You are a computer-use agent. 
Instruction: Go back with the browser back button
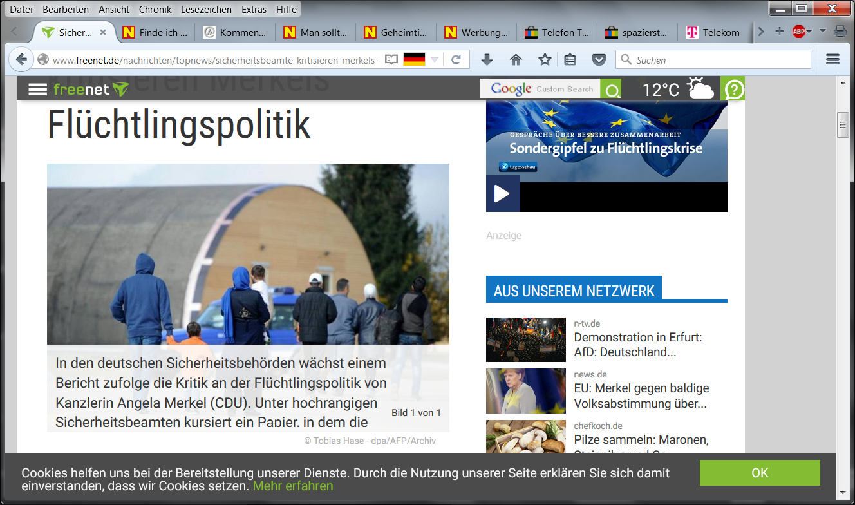(21, 60)
